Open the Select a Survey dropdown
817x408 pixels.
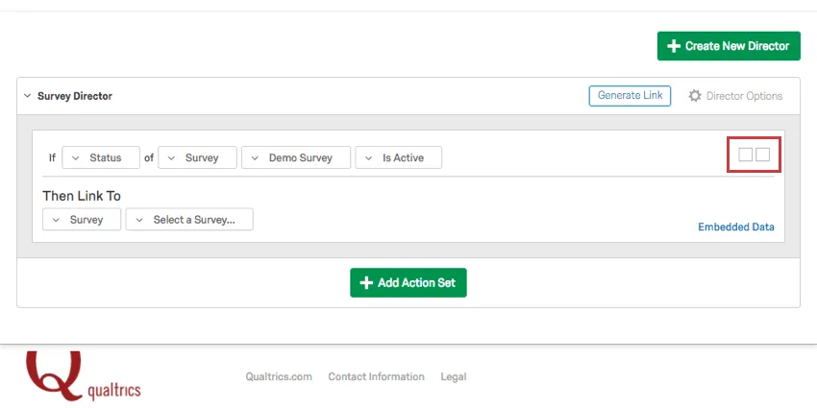188,220
